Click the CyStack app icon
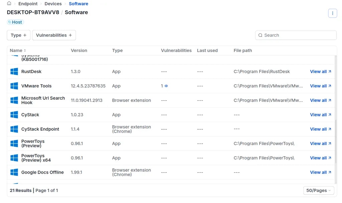This screenshot has width=342, height=203. click(14, 115)
